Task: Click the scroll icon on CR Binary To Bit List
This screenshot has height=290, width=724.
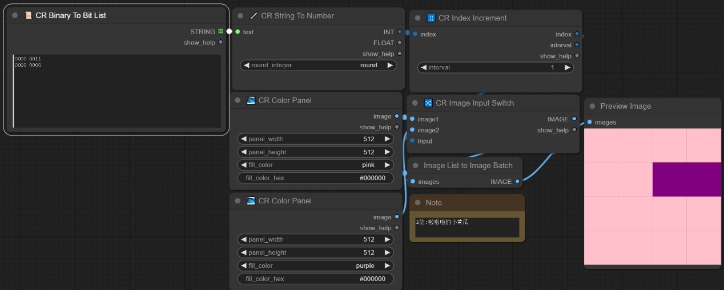Action: click(x=28, y=15)
